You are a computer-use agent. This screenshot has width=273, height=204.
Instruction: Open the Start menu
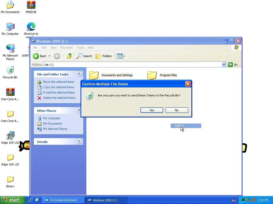[13, 200]
